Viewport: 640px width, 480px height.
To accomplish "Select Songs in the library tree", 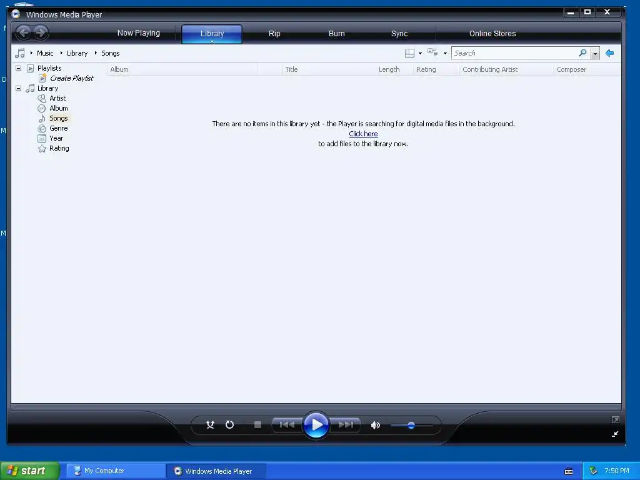I will pyautogui.click(x=59, y=118).
